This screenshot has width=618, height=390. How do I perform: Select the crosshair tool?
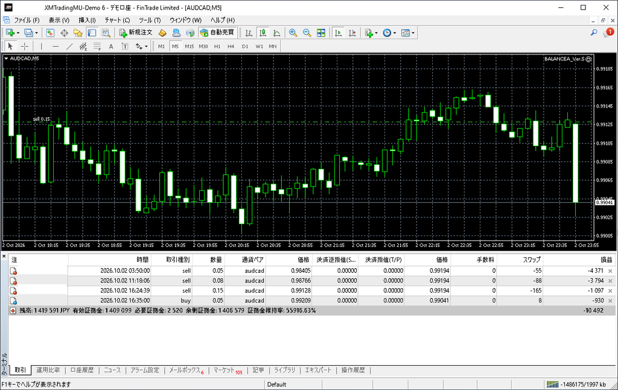pos(24,46)
